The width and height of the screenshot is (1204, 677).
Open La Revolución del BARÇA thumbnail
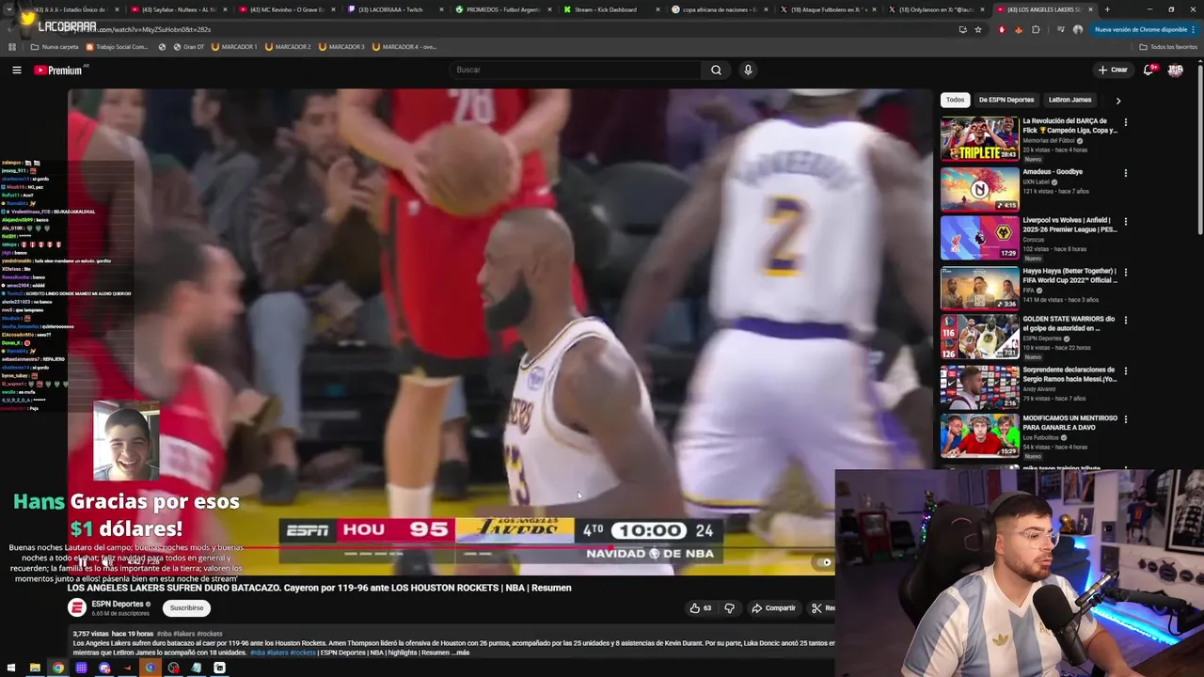coord(979,138)
